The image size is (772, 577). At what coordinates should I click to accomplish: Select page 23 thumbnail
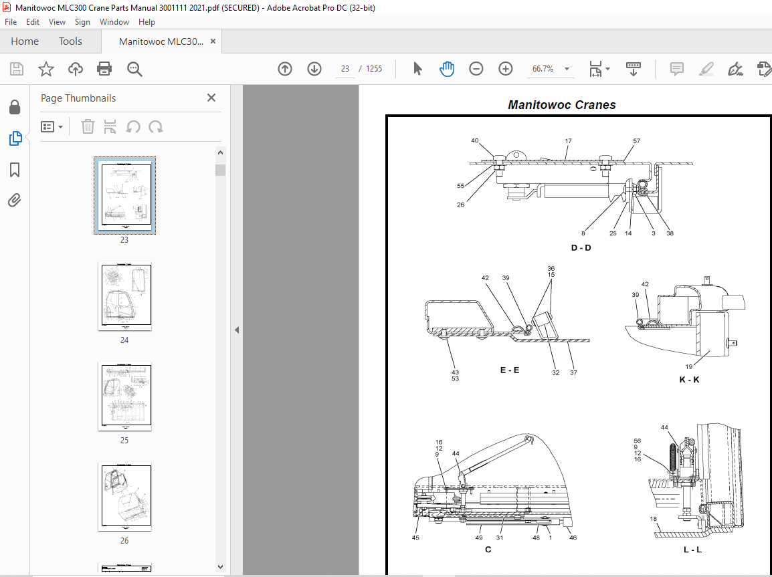124,195
